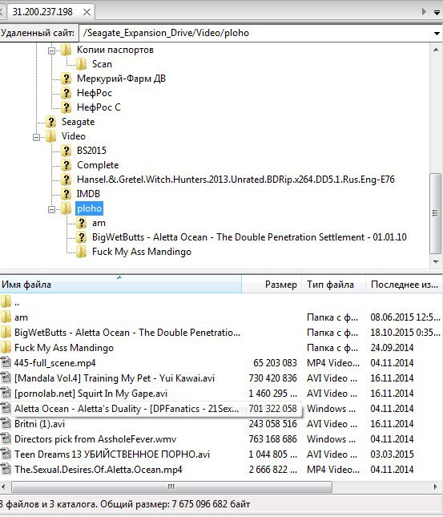The image size is (443, 517).
Task: Click the Video folder icon in tree
Action: point(50,136)
